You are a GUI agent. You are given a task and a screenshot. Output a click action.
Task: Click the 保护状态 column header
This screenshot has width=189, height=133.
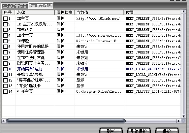tap(65, 13)
